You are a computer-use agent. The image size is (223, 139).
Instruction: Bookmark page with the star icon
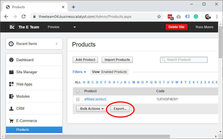tap(159, 16)
